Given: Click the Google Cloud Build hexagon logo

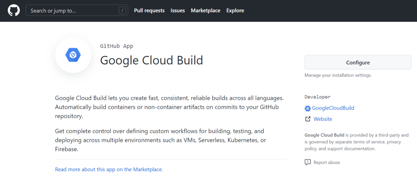Looking at the screenshot, I should 73,55.
